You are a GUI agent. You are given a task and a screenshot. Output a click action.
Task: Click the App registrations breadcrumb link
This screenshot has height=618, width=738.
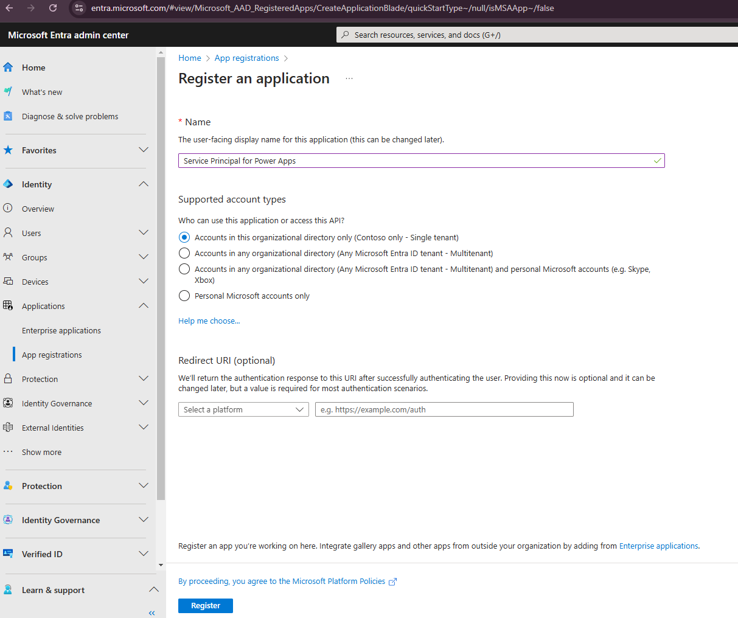(x=247, y=58)
